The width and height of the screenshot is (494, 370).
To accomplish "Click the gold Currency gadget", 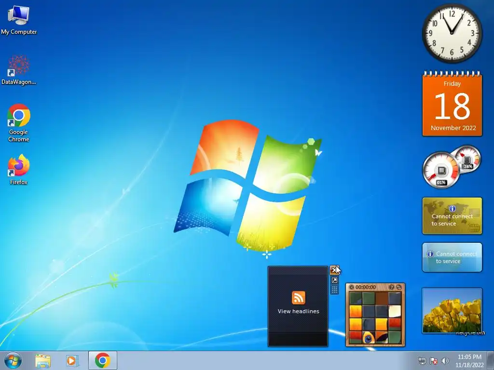I will pyautogui.click(x=452, y=216).
